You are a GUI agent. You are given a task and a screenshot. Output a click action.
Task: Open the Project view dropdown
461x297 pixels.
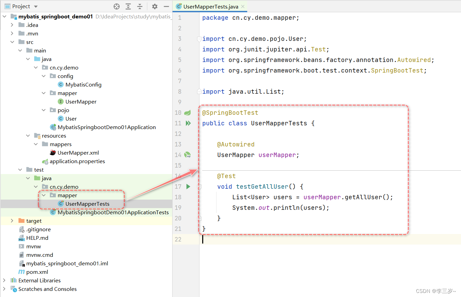point(36,6)
